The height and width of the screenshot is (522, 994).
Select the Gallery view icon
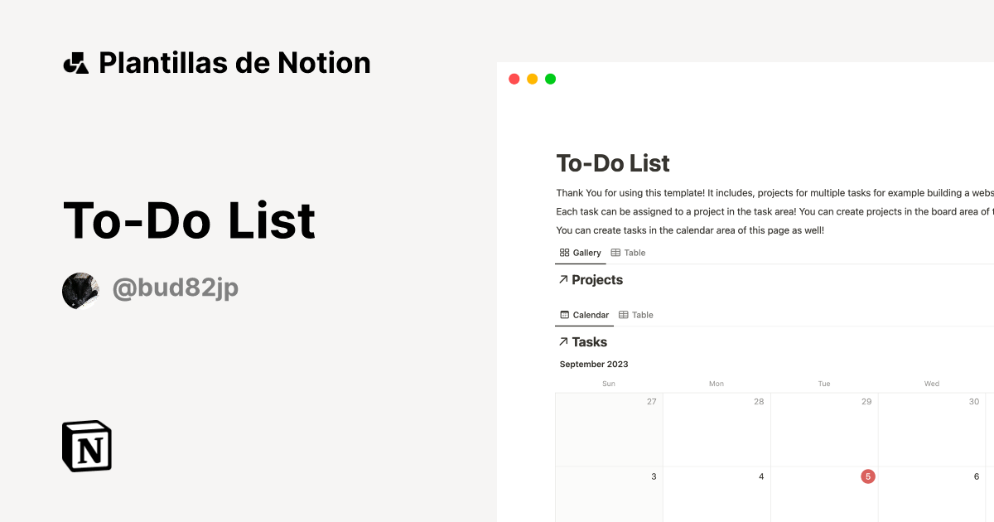click(565, 252)
